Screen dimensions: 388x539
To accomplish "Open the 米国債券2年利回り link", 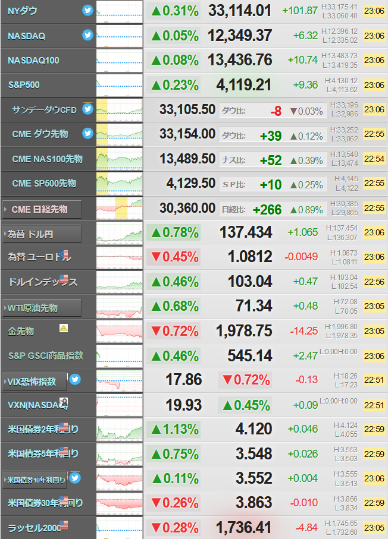I will [43, 429].
